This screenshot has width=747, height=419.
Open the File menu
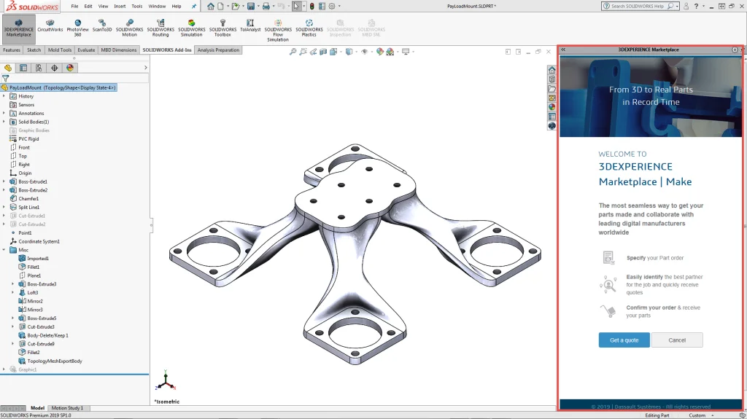[x=75, y=6]
